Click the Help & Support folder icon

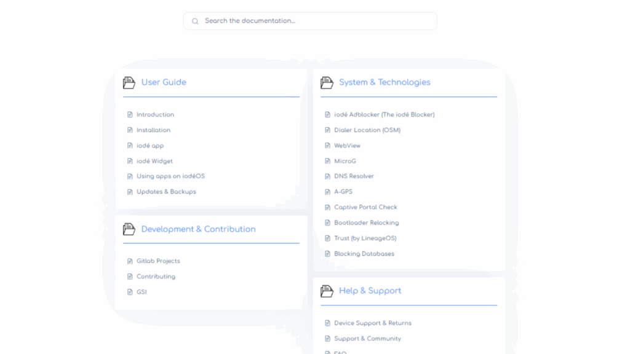(x=327, y=291)
